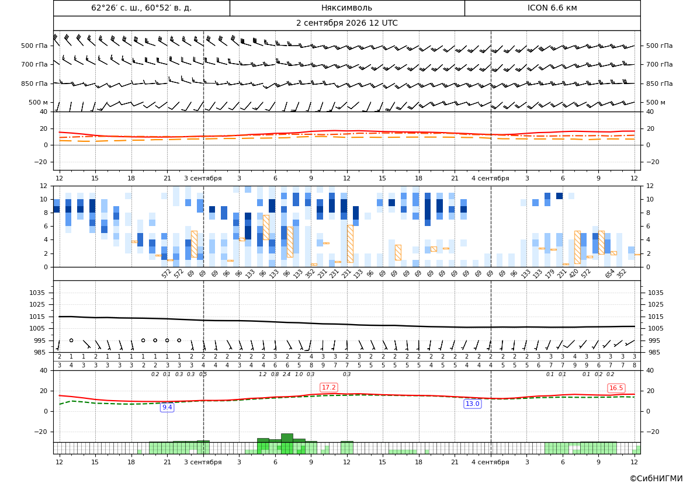Click the 179 cloud base value

(x=550, y=274)
